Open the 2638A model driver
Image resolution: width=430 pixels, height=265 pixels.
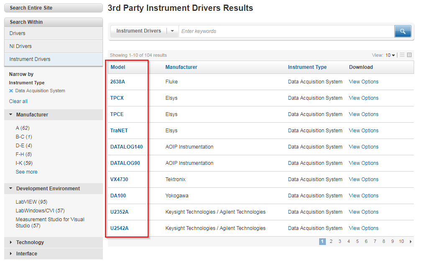tap(118, 82)
